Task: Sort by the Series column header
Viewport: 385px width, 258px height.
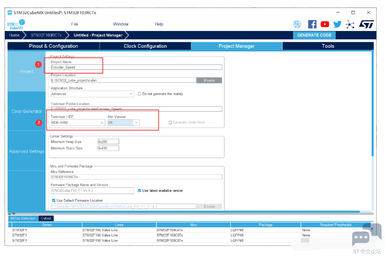Action: [x=47, y=225]
